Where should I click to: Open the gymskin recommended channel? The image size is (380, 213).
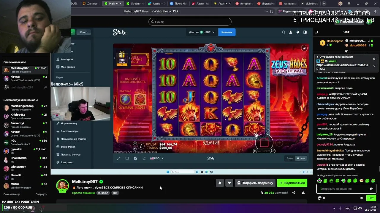click(x=25, y=151)
